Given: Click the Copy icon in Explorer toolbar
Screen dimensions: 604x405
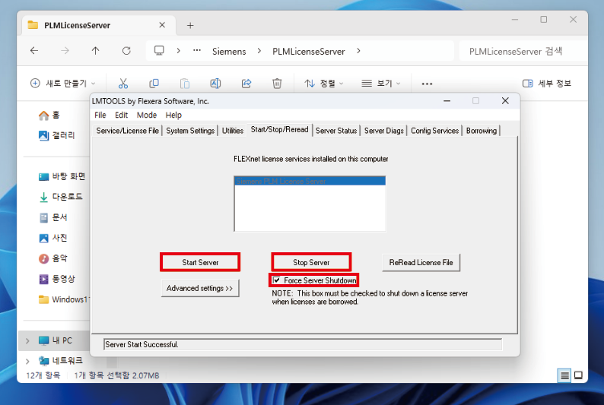Looking at the screenshot, I should click(154, 84).
